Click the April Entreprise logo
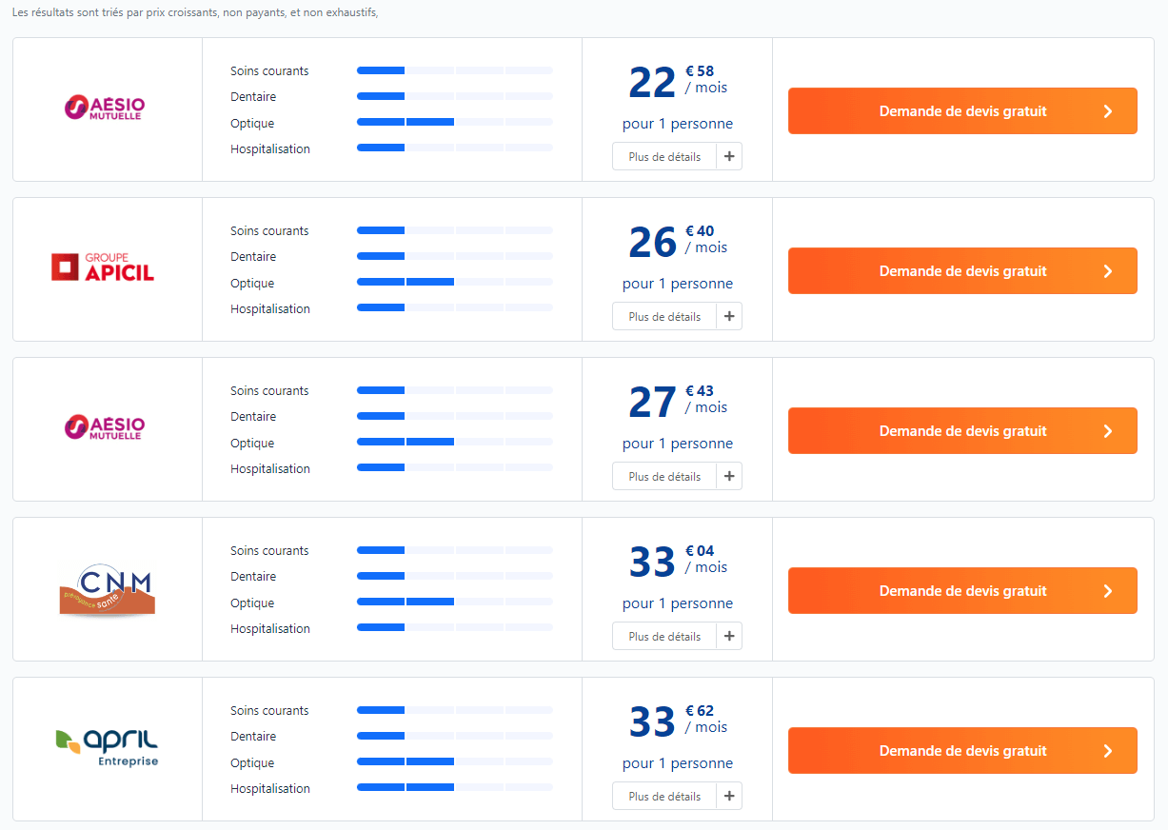The image size is (1168, 830). point(107,748)
